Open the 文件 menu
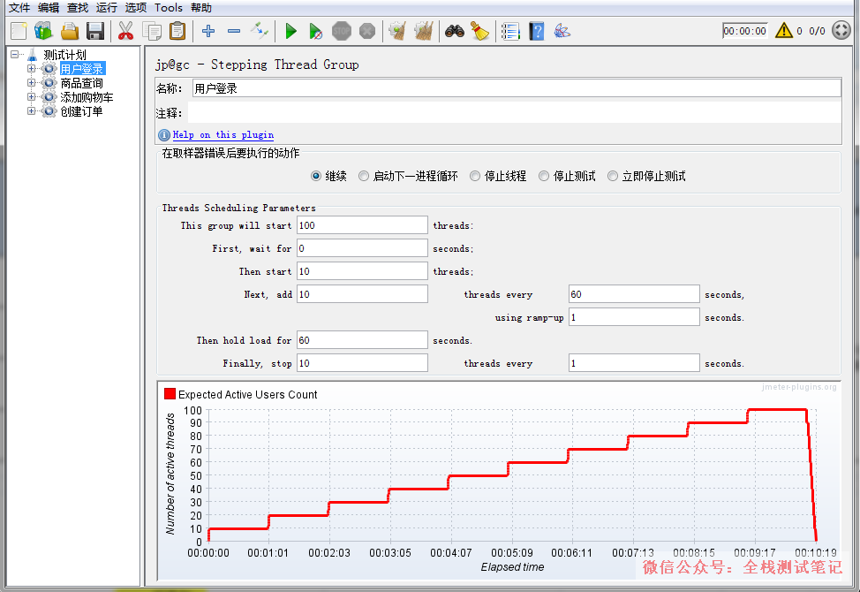860x592 pixels. click(x=19, y=8)
